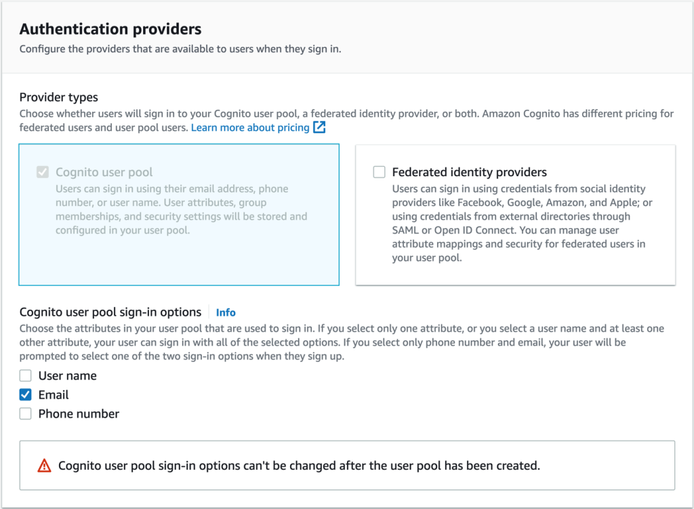Click the Cognito user pool sign-in options label
The image size is (694, 509).
(110, 312)
